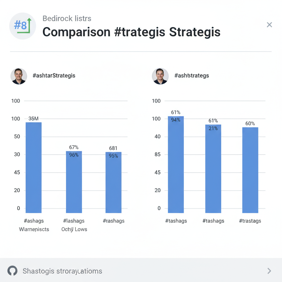Expand the footer chevron arrow

[269, 271]
